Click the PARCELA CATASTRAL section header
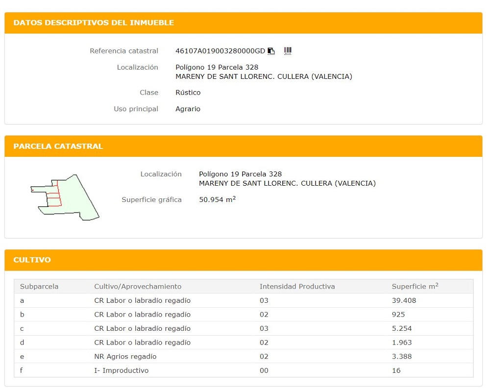The image size is (490, 392). pyautogui.click(x=58, y=146)
